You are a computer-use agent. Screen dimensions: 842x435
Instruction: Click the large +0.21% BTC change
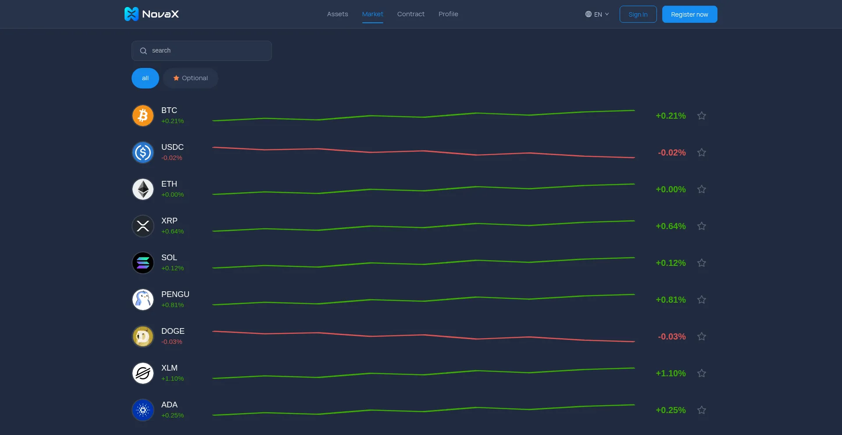671,116
